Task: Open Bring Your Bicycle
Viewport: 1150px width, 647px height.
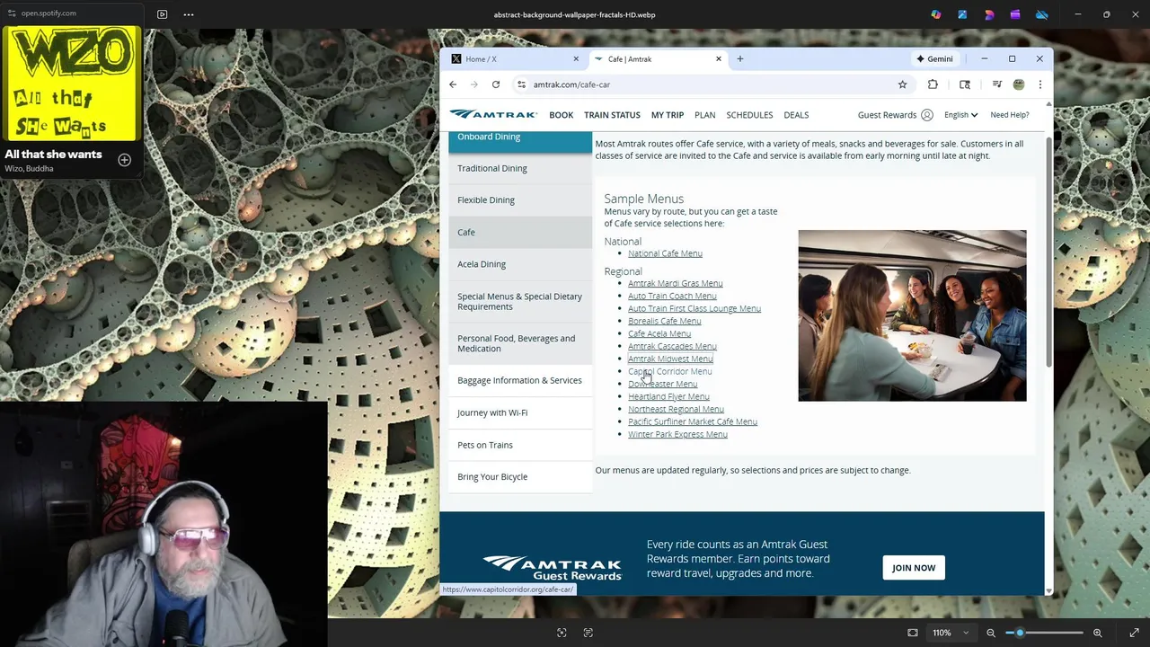Action: [x=520, y=477]
